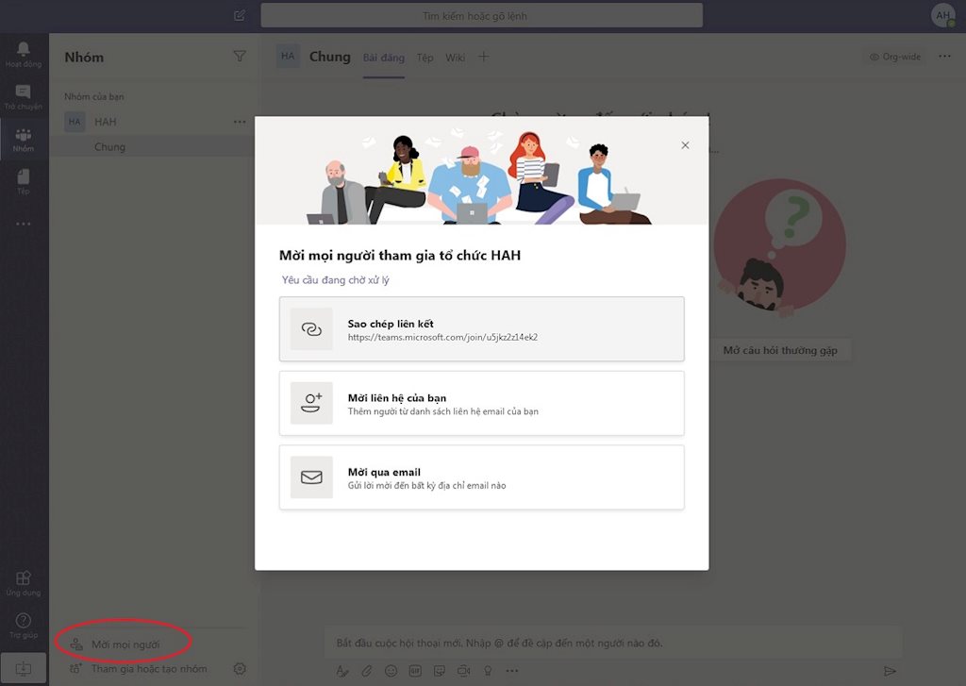Switch to the Tệp tab in channel

(x=425, y=58)
